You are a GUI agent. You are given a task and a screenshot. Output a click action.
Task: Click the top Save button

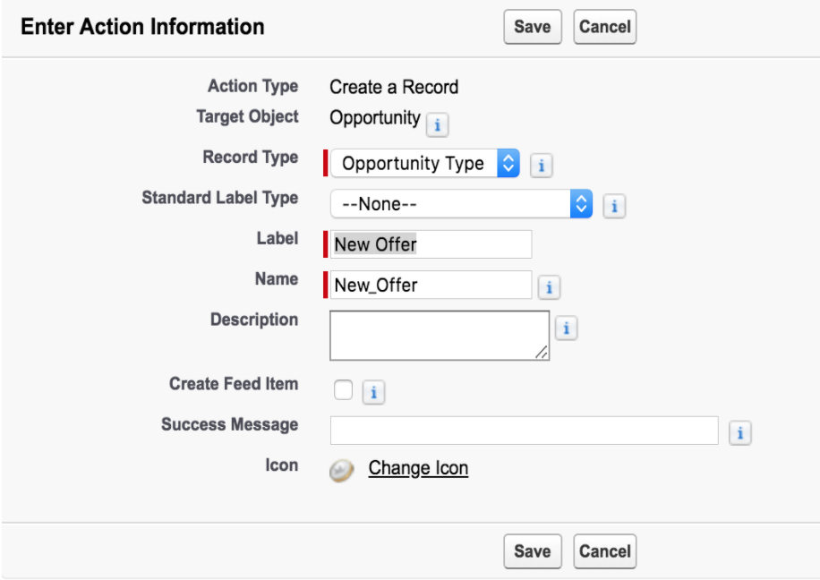pos(533,27)
